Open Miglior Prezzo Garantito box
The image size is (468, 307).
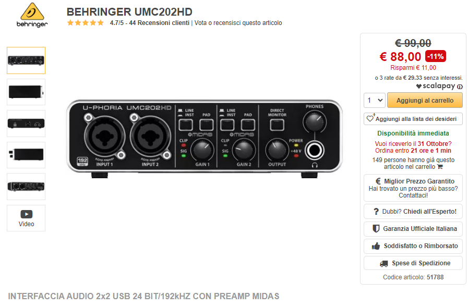click(x=413, y=188)
